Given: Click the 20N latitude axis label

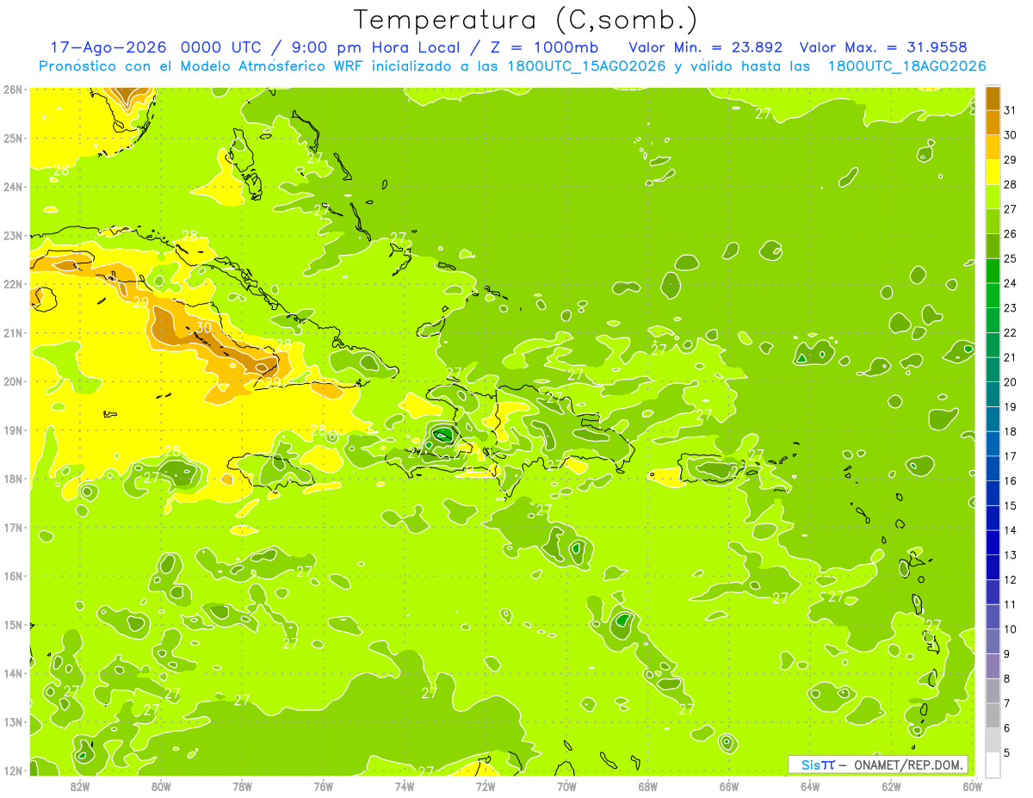Looking at the screenshot, I should click(x=12, y=381).
